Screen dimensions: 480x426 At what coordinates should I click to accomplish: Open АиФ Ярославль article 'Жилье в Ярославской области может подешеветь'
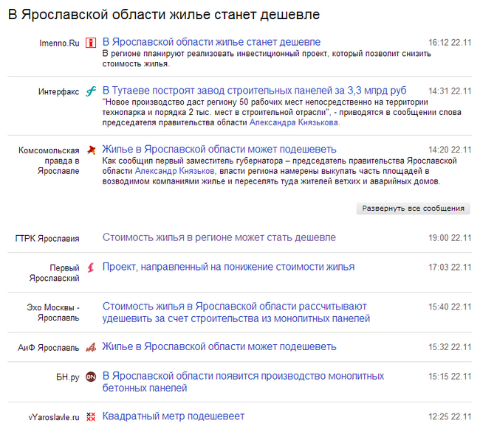(x=219, y=346)
